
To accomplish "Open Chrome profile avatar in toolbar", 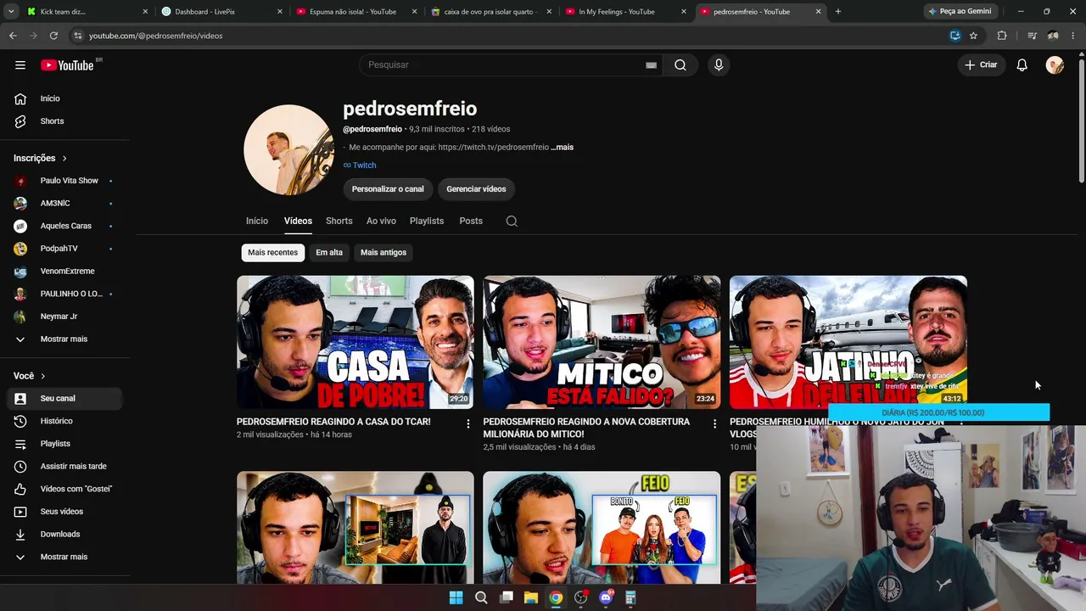I will pos(1053,36).
